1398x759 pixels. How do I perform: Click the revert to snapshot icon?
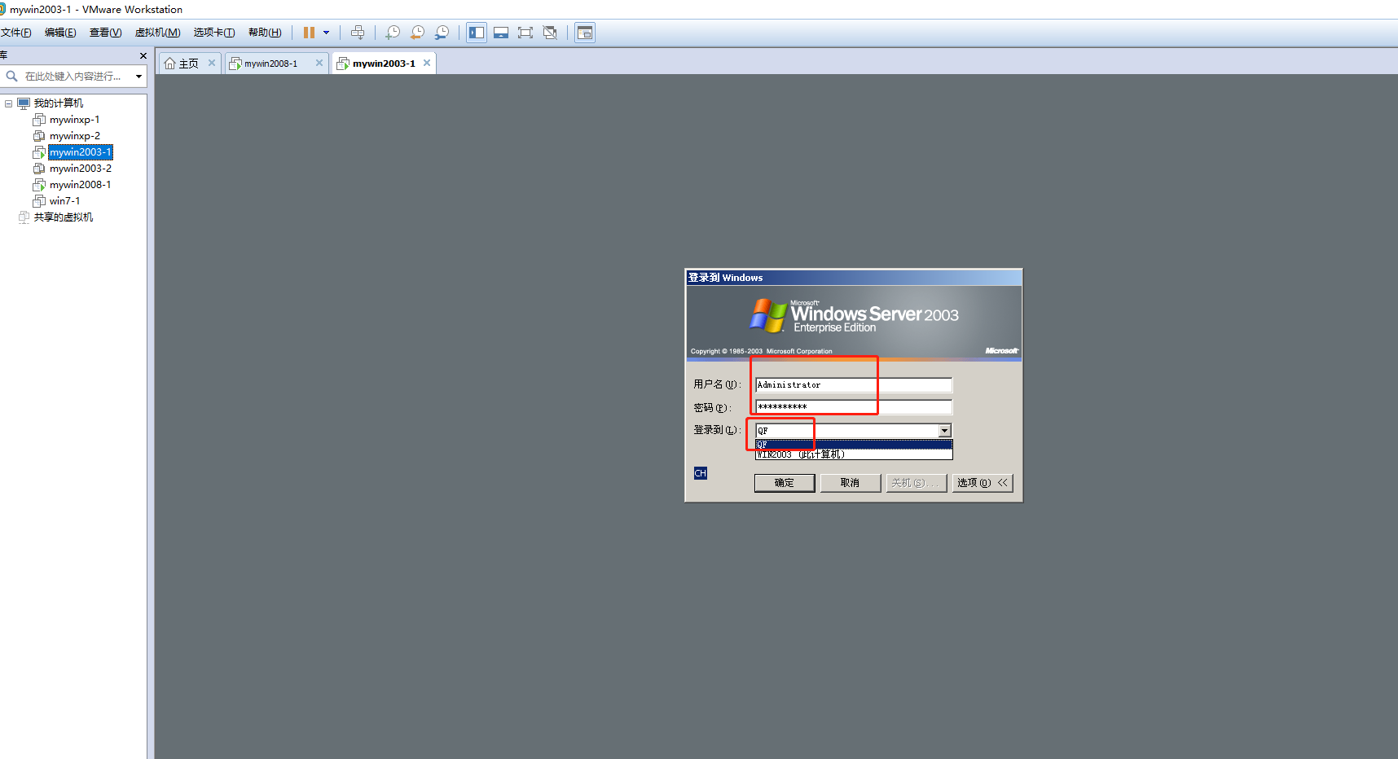click(x=417, y=33)
